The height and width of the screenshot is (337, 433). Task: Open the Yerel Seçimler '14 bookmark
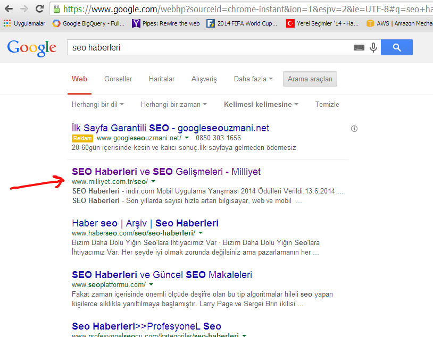point(322,23)
